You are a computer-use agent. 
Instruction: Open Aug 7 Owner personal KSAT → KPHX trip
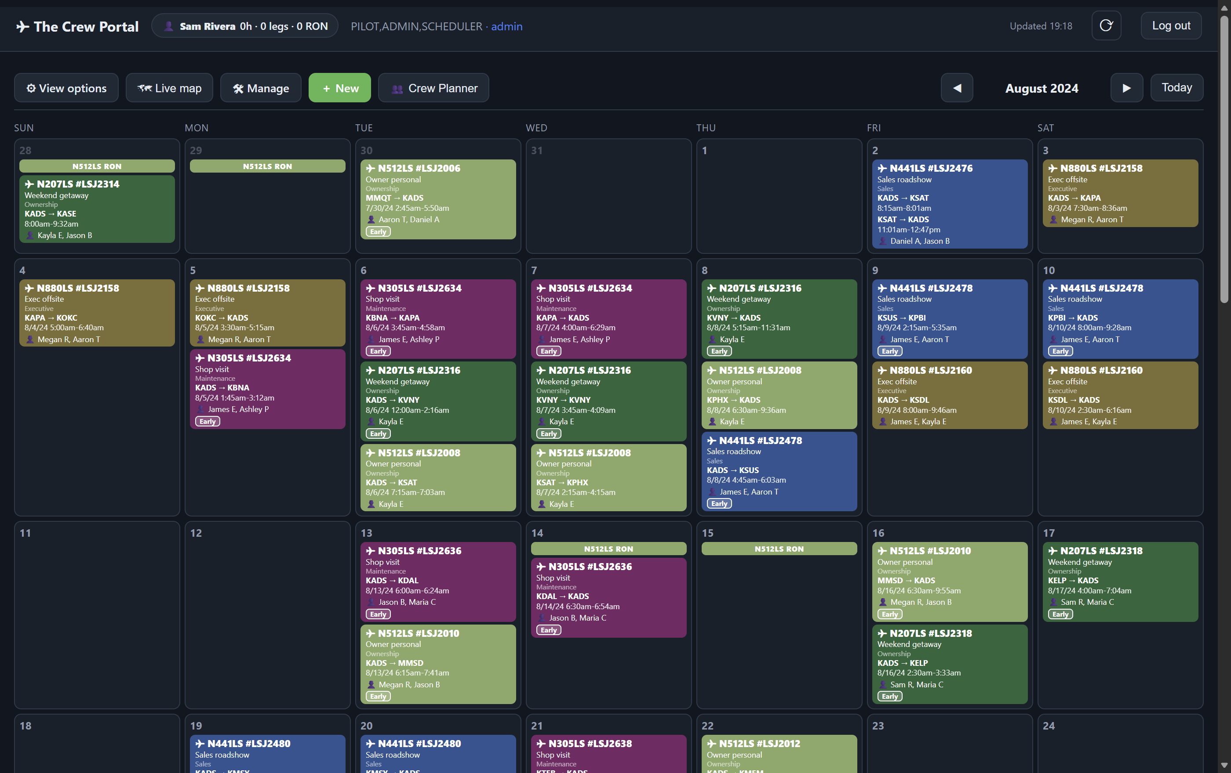(x=608, y=477)
